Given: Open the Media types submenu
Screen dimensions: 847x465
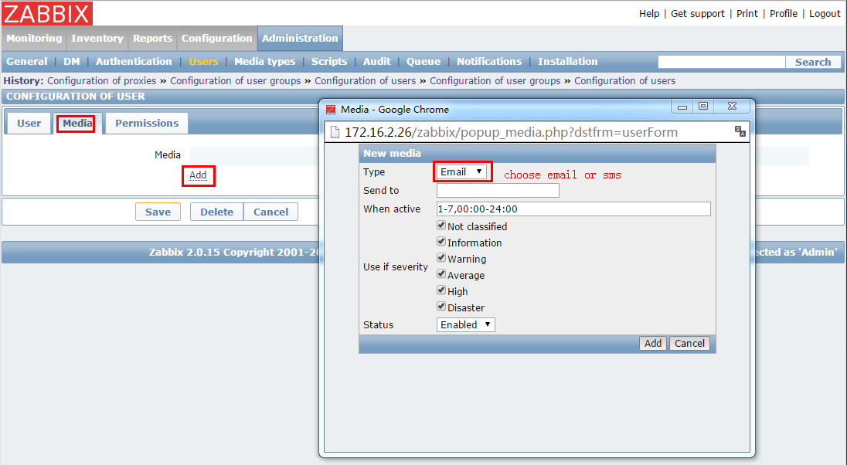Looking at the screenshot, I should tap(264, 61).
